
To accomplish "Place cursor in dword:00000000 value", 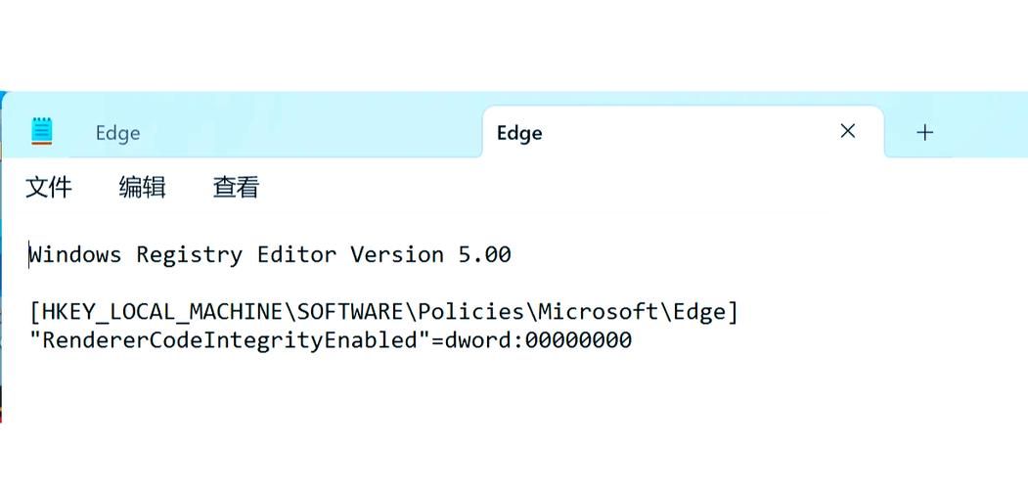I will tap(538, 340).
